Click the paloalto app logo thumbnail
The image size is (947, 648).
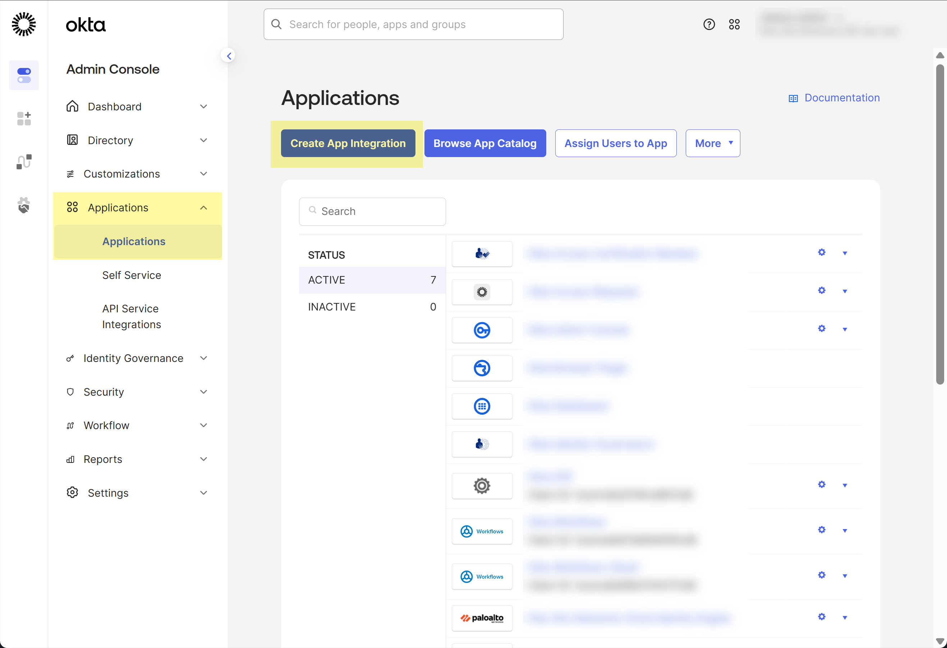(482, 618)
